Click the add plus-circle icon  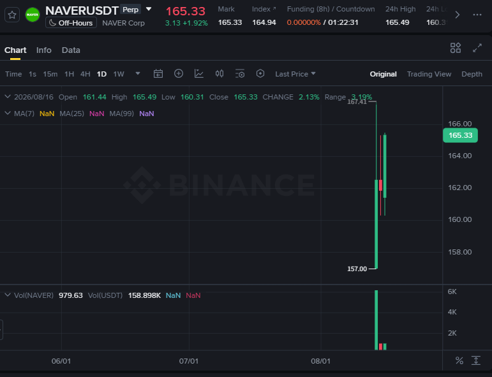[x=179, y=74]
